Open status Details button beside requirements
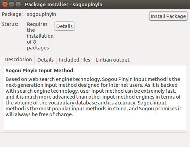Viewport: 190px width, 147px height. [x=64, y=26]
